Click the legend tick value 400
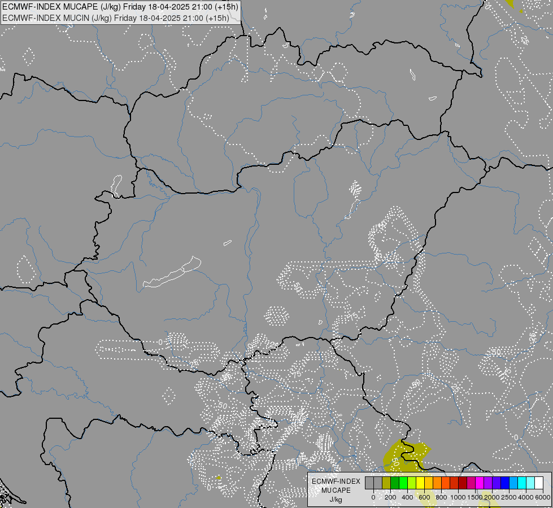The width and height of the screenshot is (553, 508). coord(407,497)
